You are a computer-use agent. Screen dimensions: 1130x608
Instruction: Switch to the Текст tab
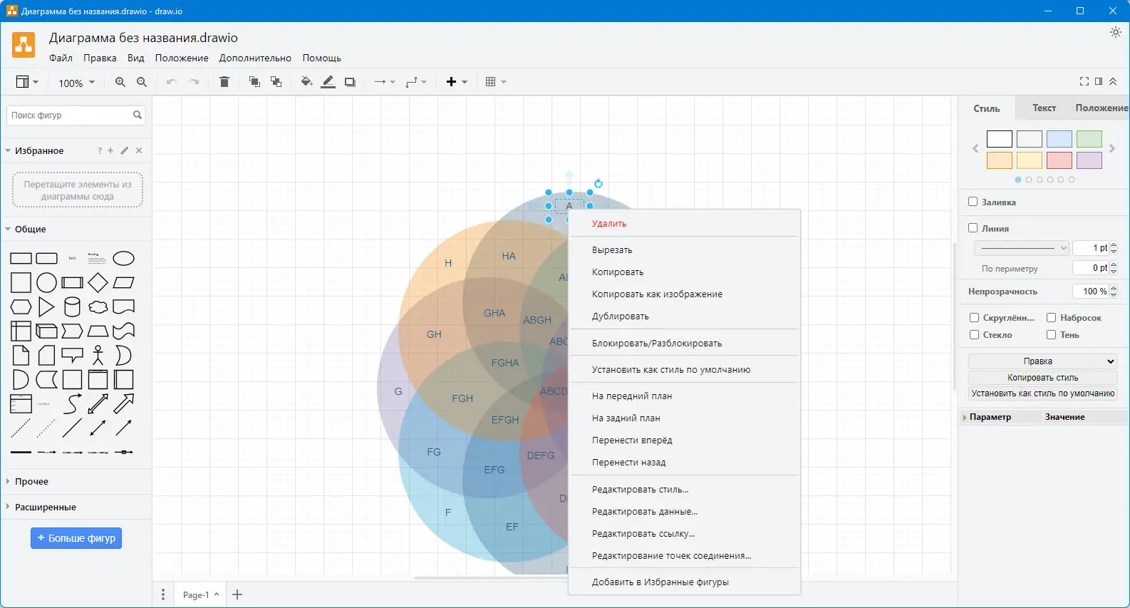tap(1045, 108)
